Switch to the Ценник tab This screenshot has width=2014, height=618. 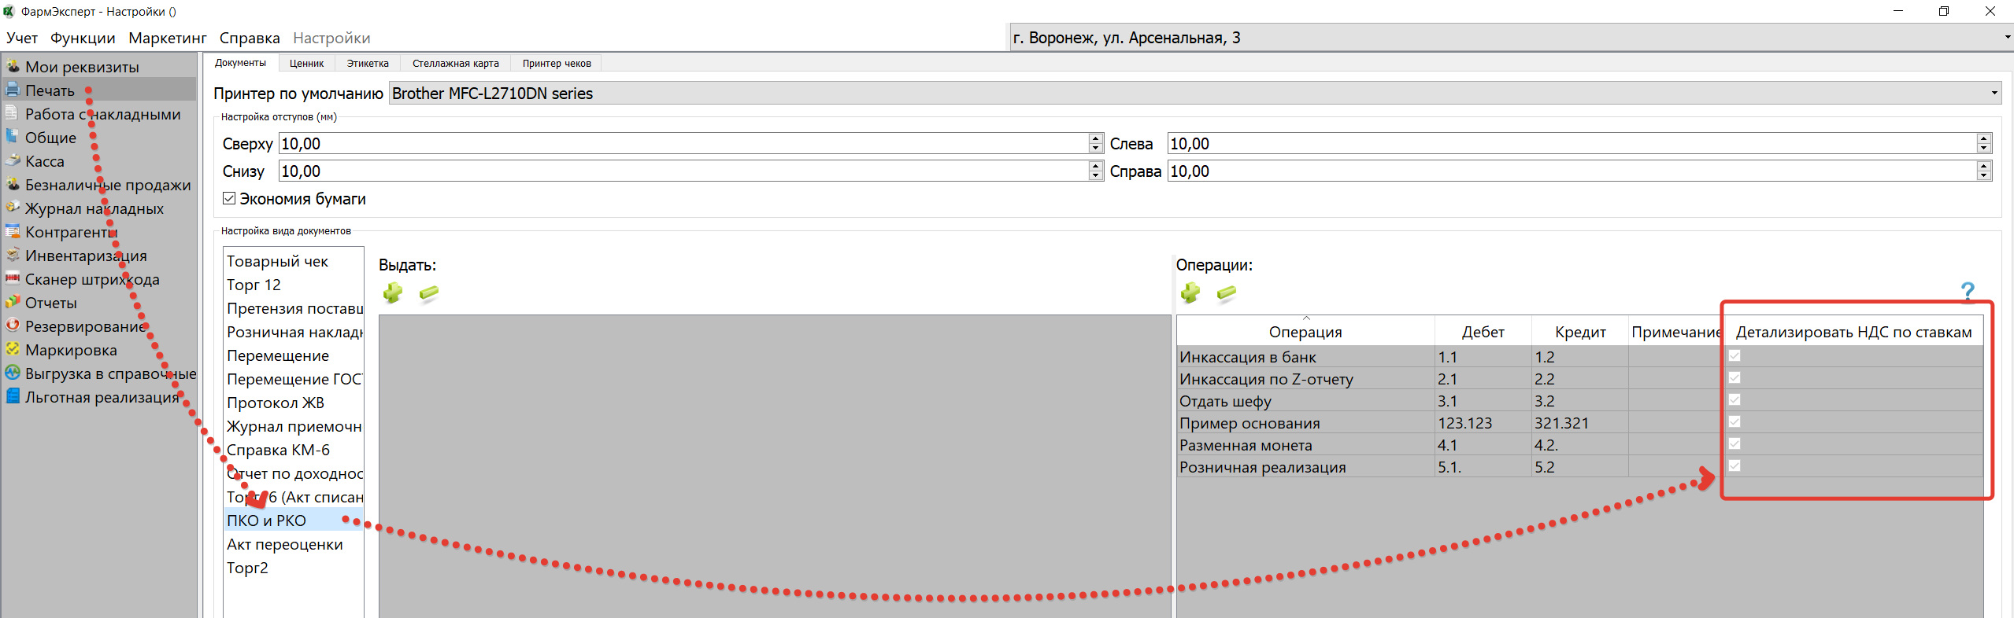pos(306,64)
